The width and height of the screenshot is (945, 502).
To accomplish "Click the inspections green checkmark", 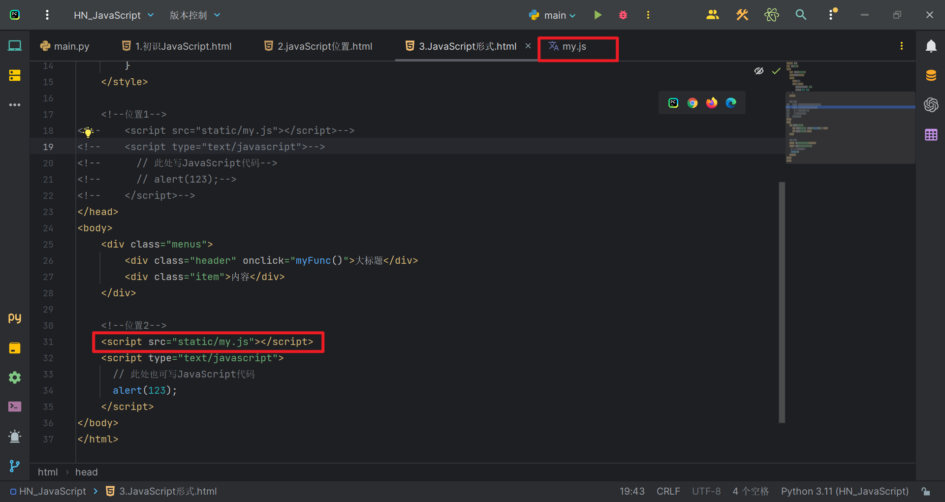I will (x=776, y=71).
